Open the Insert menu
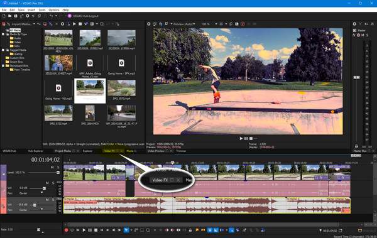 click(31, 10)
